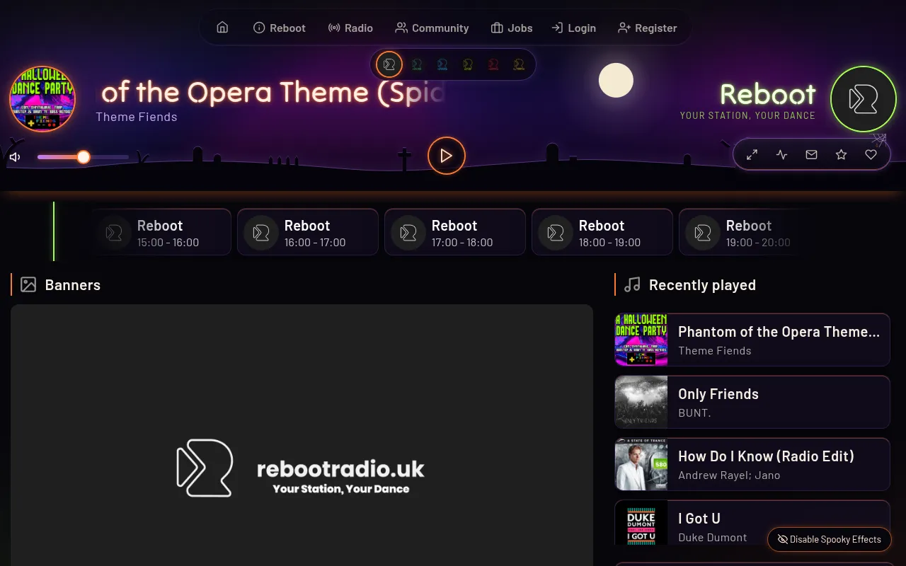Open the Only Friends track by BUNT.
This screenshot has height=566, width=906.
pyautogui.click(x=752, y=402)
